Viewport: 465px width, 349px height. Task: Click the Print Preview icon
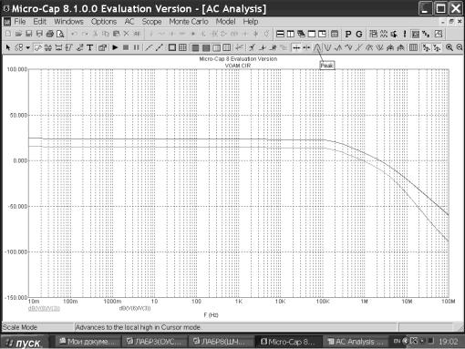(60, 34)
